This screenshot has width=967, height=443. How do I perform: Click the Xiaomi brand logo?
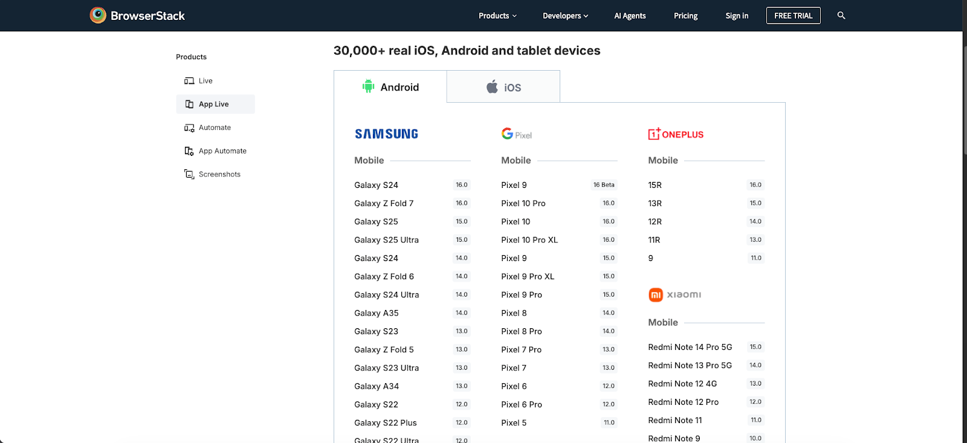(674, 294)
